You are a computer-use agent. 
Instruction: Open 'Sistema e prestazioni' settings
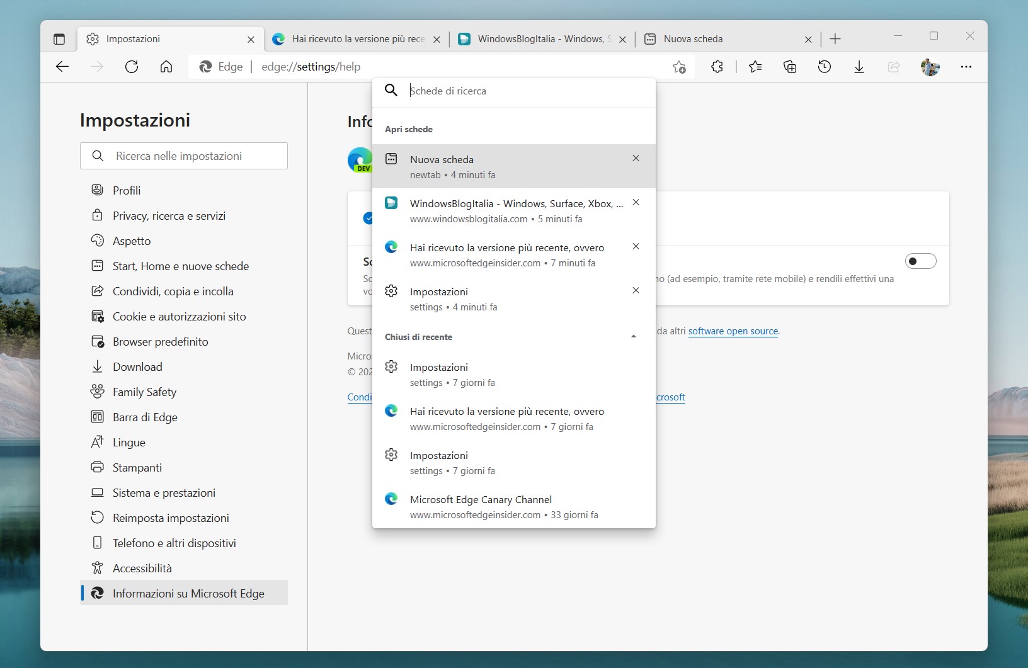point(184,492)
